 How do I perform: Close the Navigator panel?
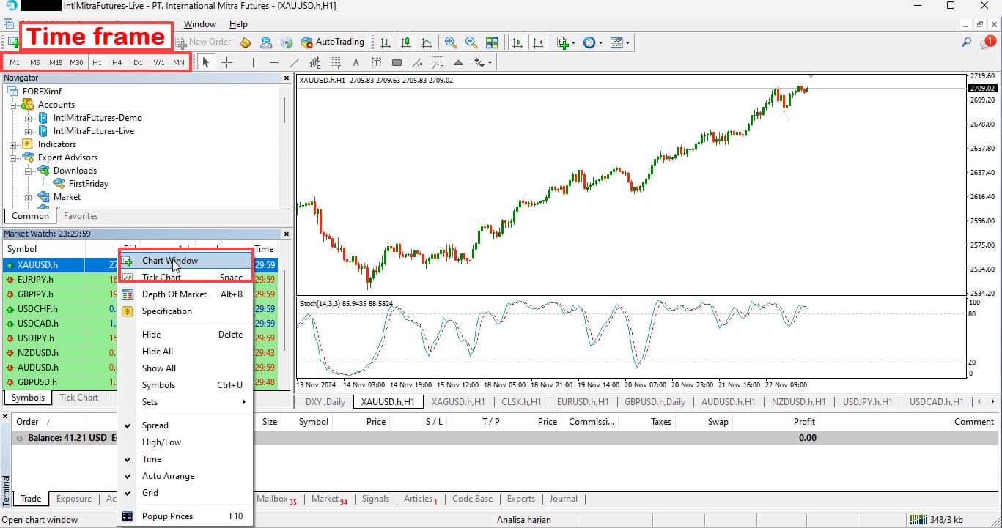(x=287, y=78)
